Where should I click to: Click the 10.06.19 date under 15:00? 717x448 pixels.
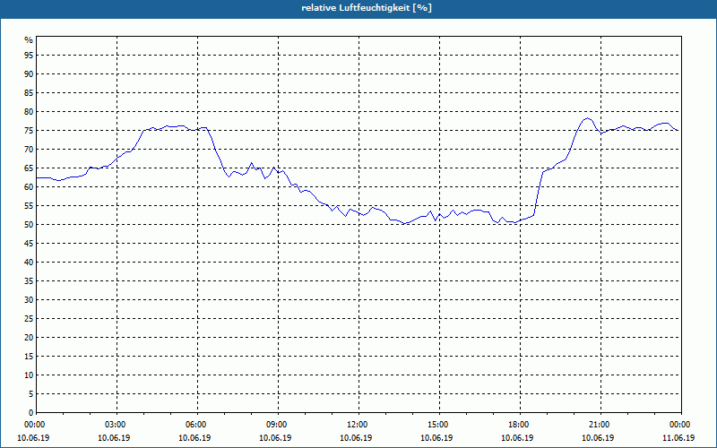tap(436, 438)
